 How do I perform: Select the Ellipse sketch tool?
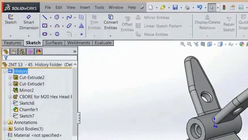[69, 26]
